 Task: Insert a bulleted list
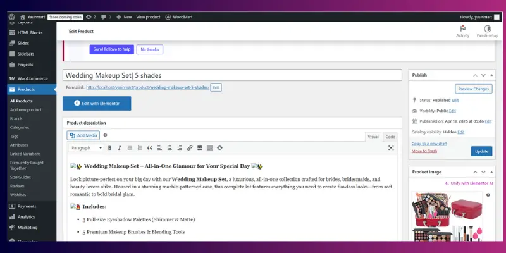coord(130,148)
